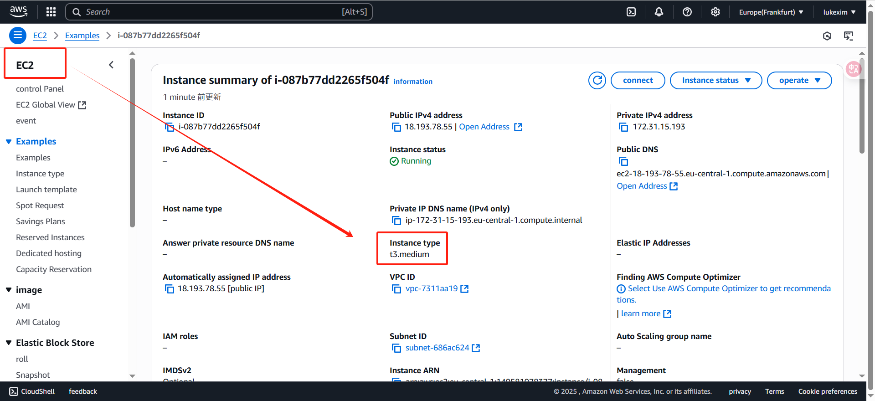Open Instance type in the sidebar
The width and height of the screenshot is (875, 401).
click(x=40, y=174)
